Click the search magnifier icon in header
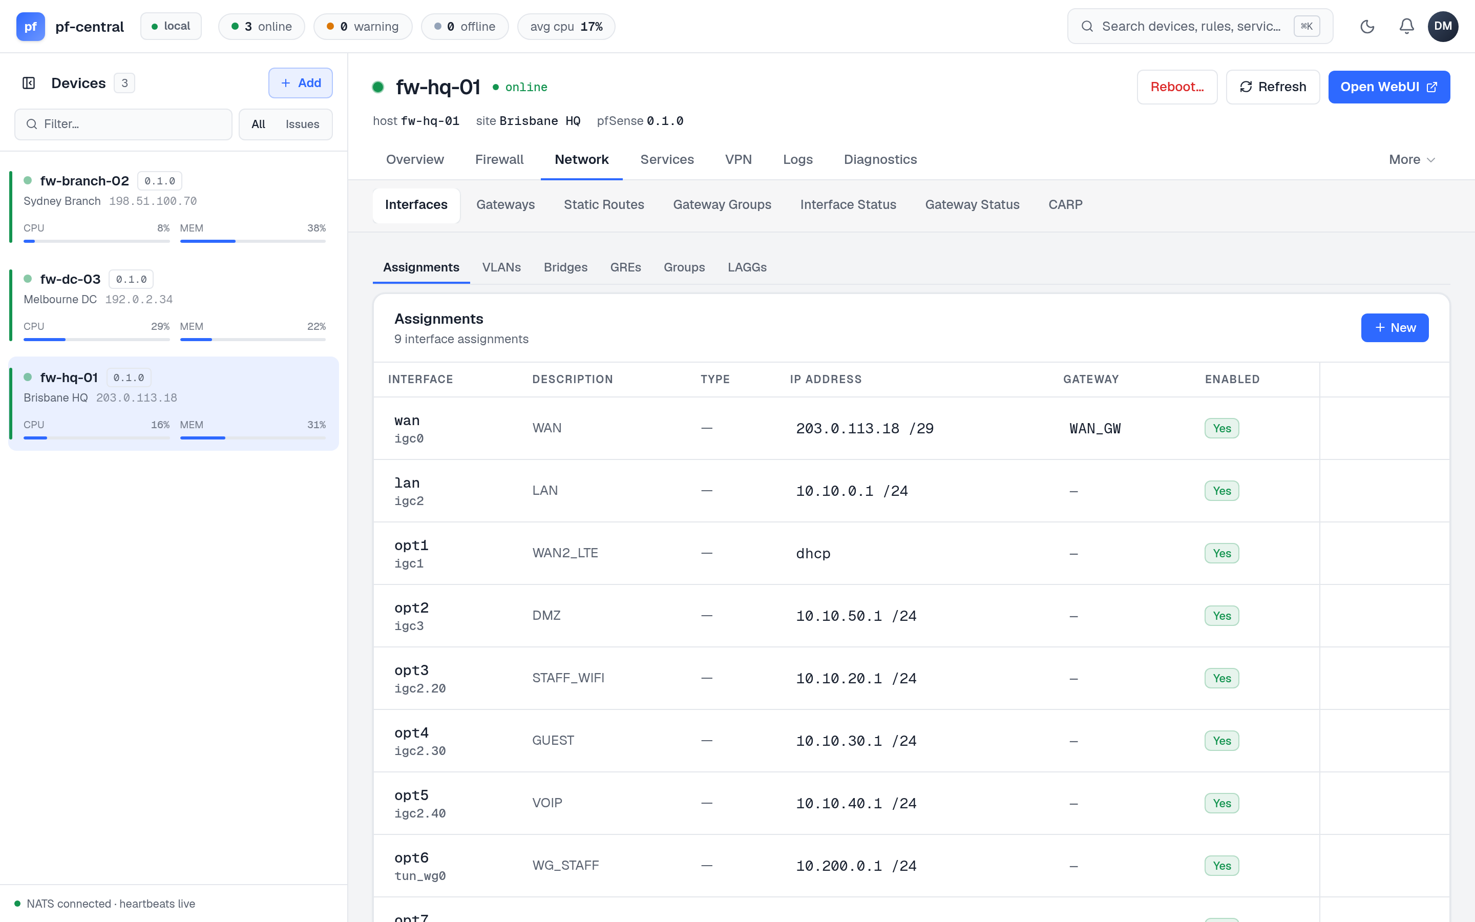This screenshot has height=922, width=1475. click(1087, 26)
